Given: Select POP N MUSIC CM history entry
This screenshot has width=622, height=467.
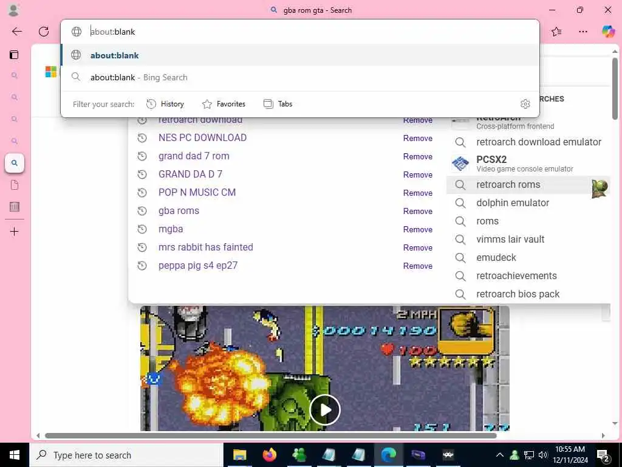Looking at the screenshot, I should point(197,193).
